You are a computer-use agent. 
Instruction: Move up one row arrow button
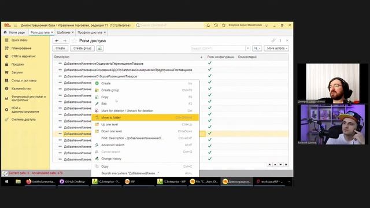point(275,165)
